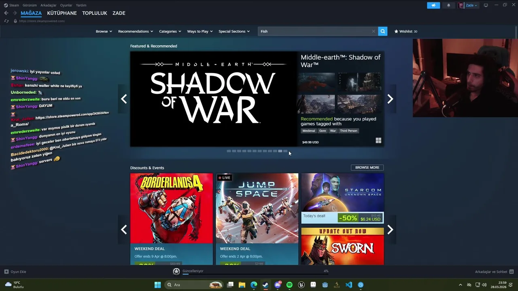Open the Zade account dropdown
Screen dimensions: 518x291
(x=468, y=5)
